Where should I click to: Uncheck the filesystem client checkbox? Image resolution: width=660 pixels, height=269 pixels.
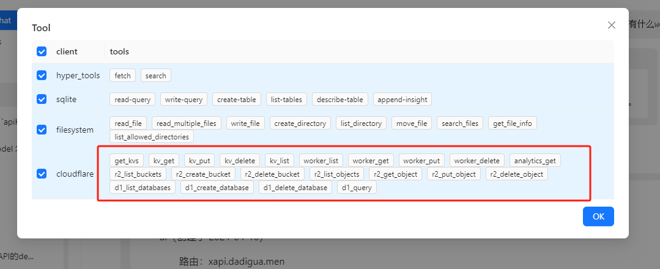point(42,130)
